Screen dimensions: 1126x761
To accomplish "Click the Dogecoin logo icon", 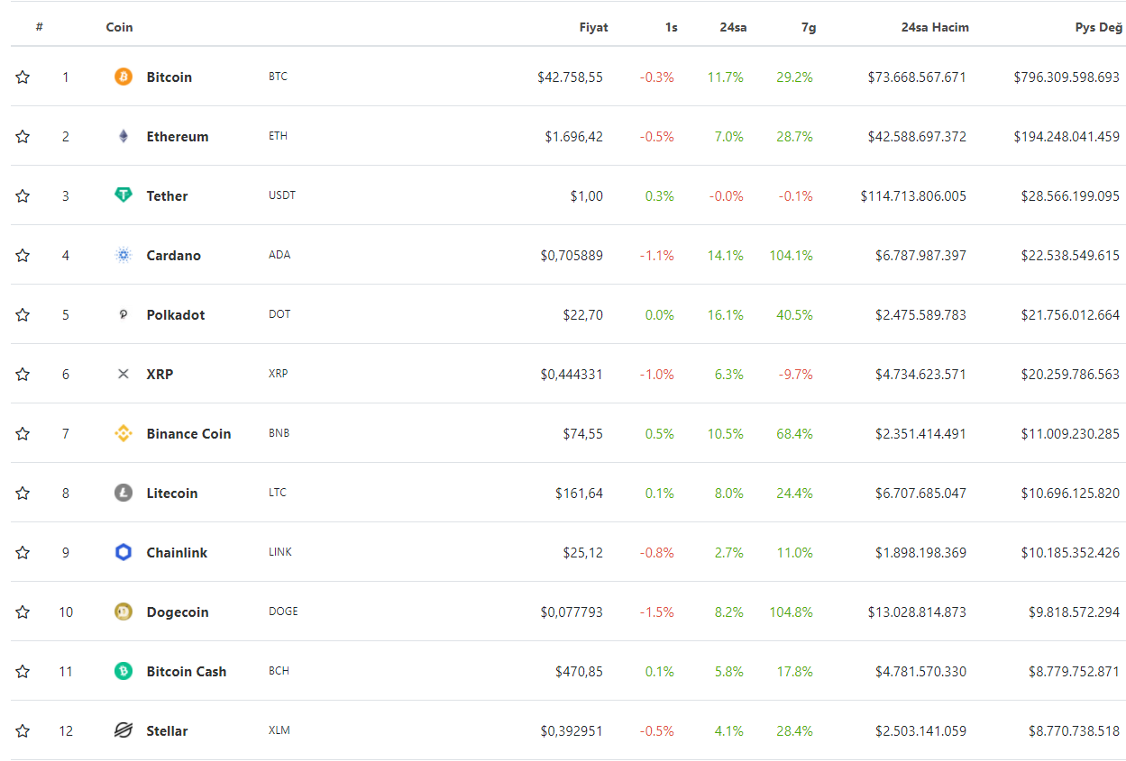I will point(124,612).
